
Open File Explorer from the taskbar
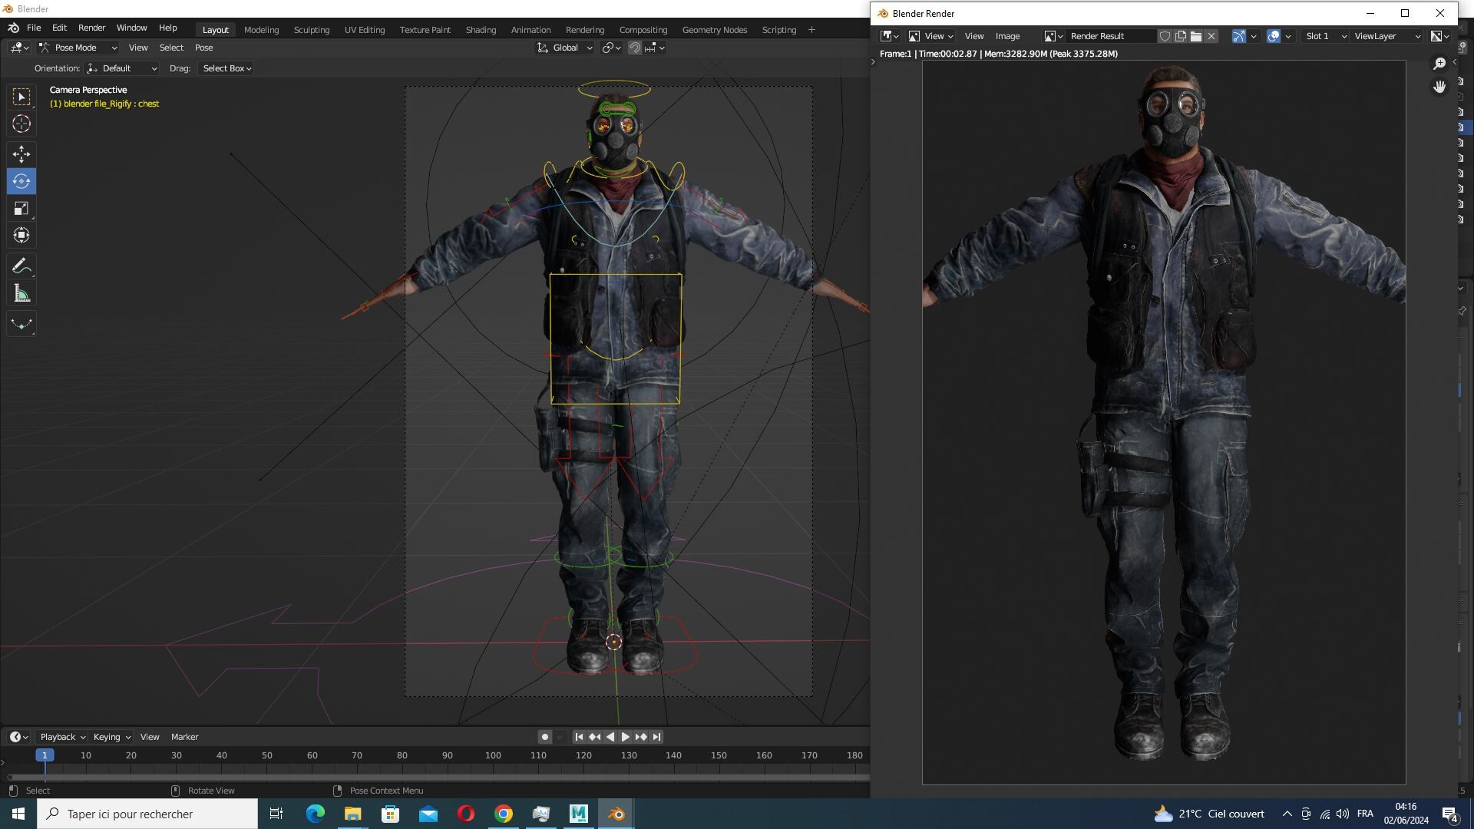click(x=352, y=814)
